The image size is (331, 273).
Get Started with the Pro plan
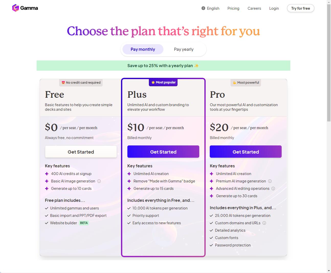click(246, 152)
